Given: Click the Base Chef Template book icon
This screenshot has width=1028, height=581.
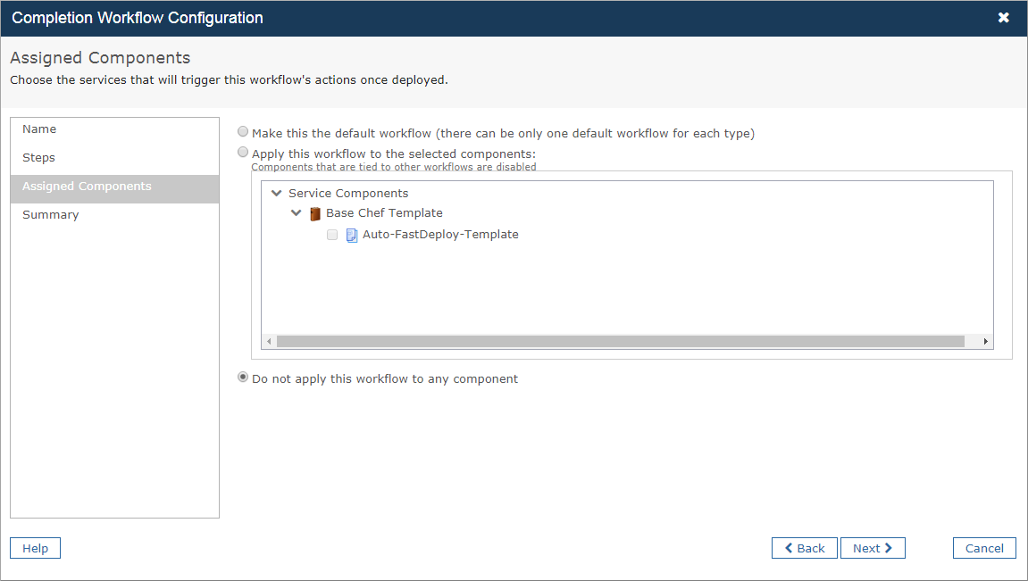Looking at the screenshot, I should point(314,214).
